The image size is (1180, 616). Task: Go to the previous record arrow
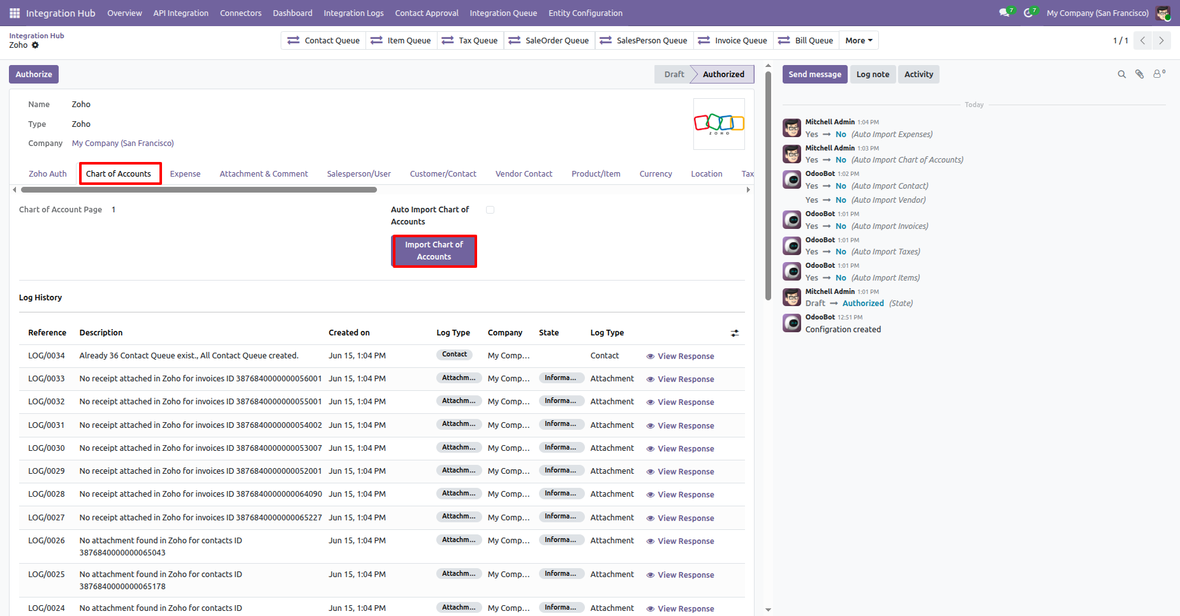click(1142, 40)
